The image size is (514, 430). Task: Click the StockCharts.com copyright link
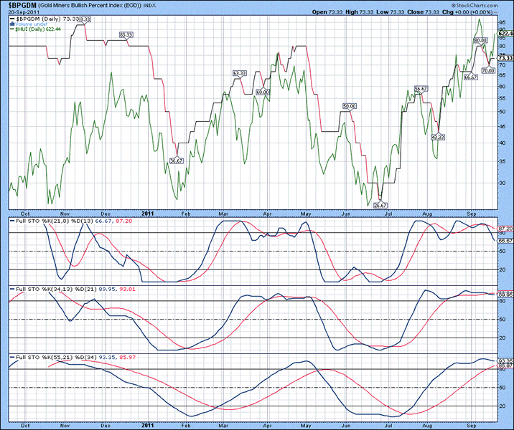tap(484, 4)
